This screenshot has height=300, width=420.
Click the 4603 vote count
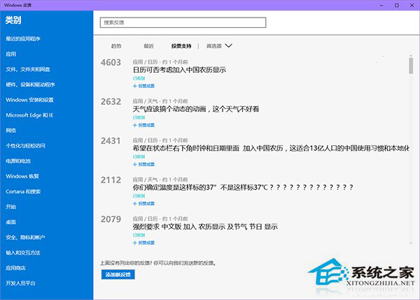click(111, 62)
